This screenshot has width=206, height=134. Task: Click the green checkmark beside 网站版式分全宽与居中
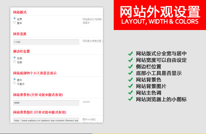pyautogui.click(x=130, y=53)
